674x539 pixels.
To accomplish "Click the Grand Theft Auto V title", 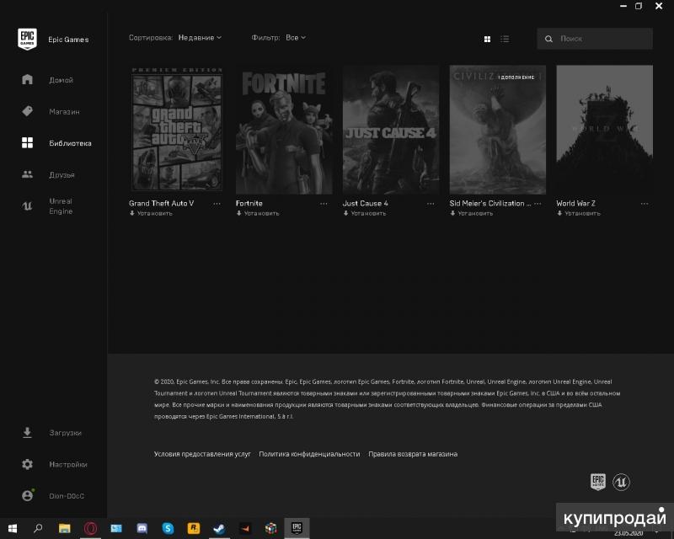I will (x=161, y=203).
